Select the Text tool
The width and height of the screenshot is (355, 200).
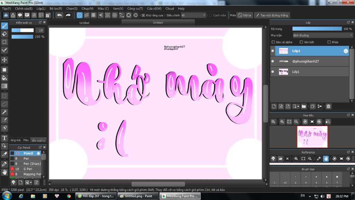click(4, 138)
